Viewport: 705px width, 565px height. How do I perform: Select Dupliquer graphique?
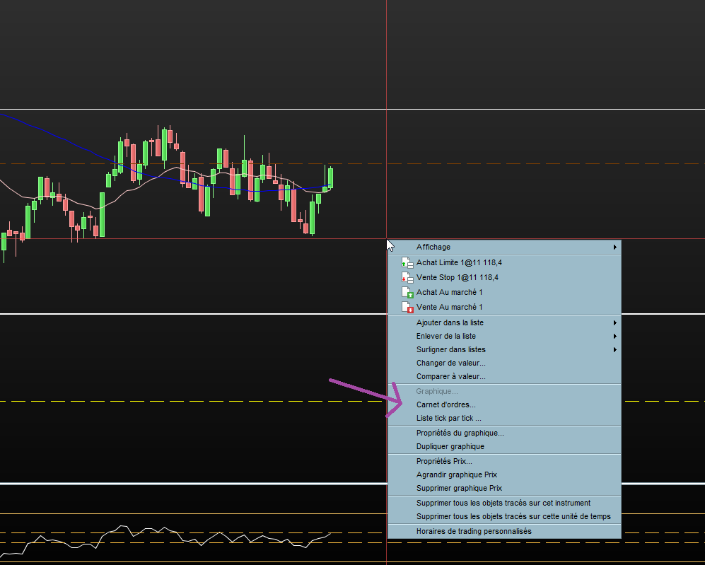(450, 446)
